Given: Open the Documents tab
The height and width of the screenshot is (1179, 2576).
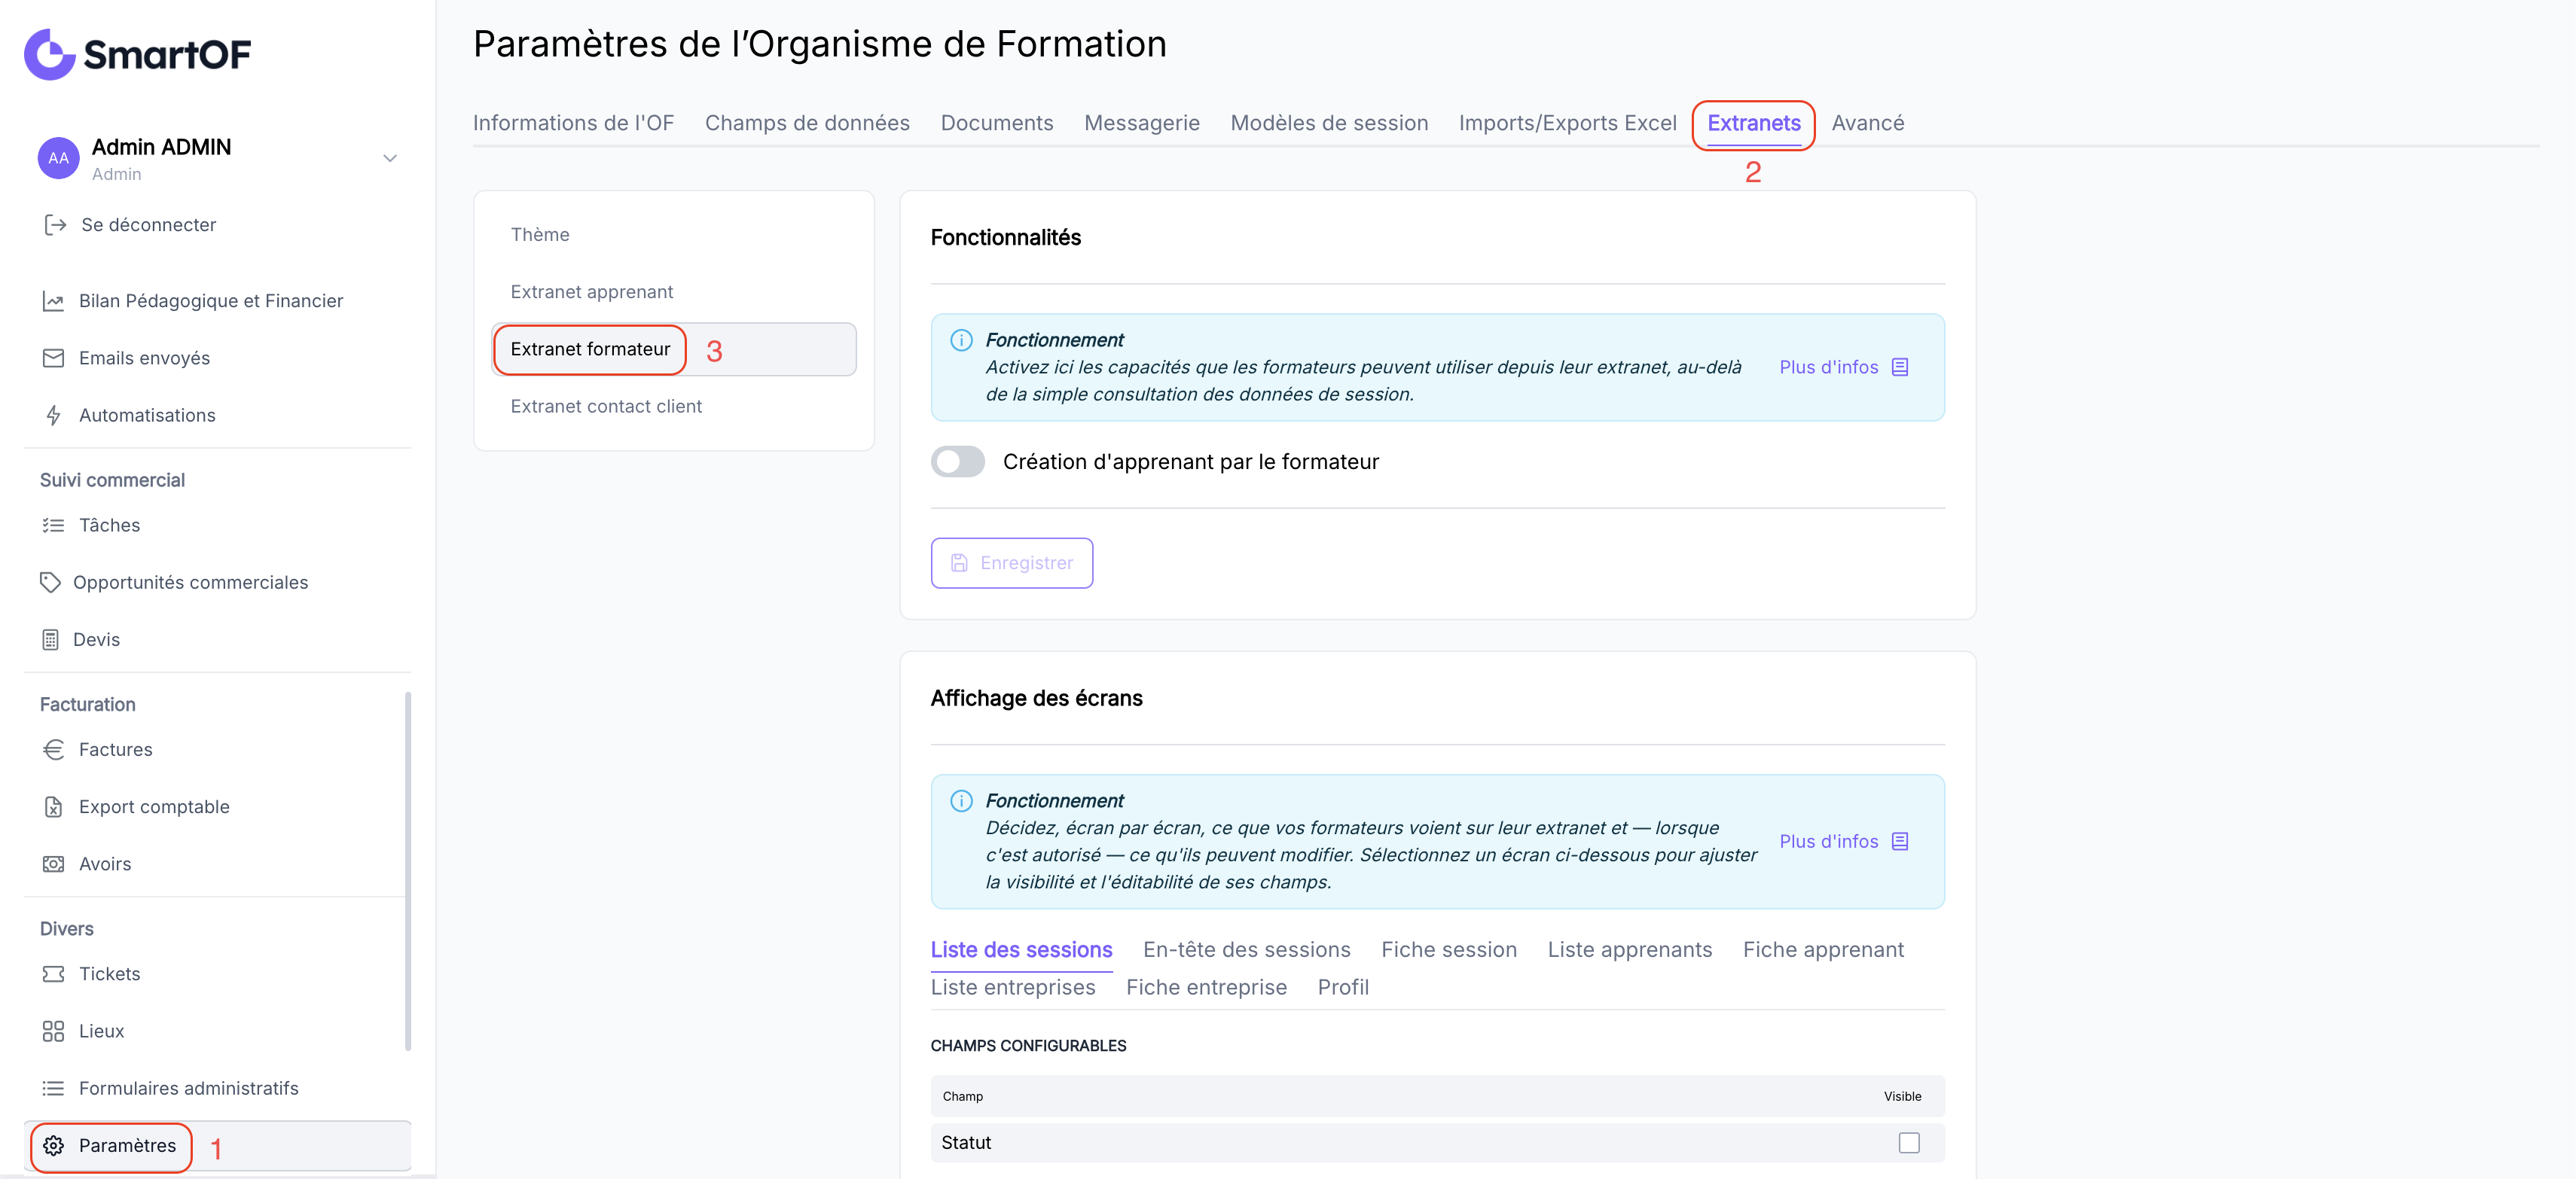Looking at the screenshot, I should 996,123.
